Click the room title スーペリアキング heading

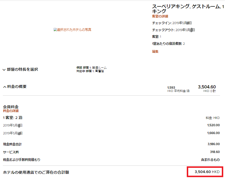click(x=188, y=9)
